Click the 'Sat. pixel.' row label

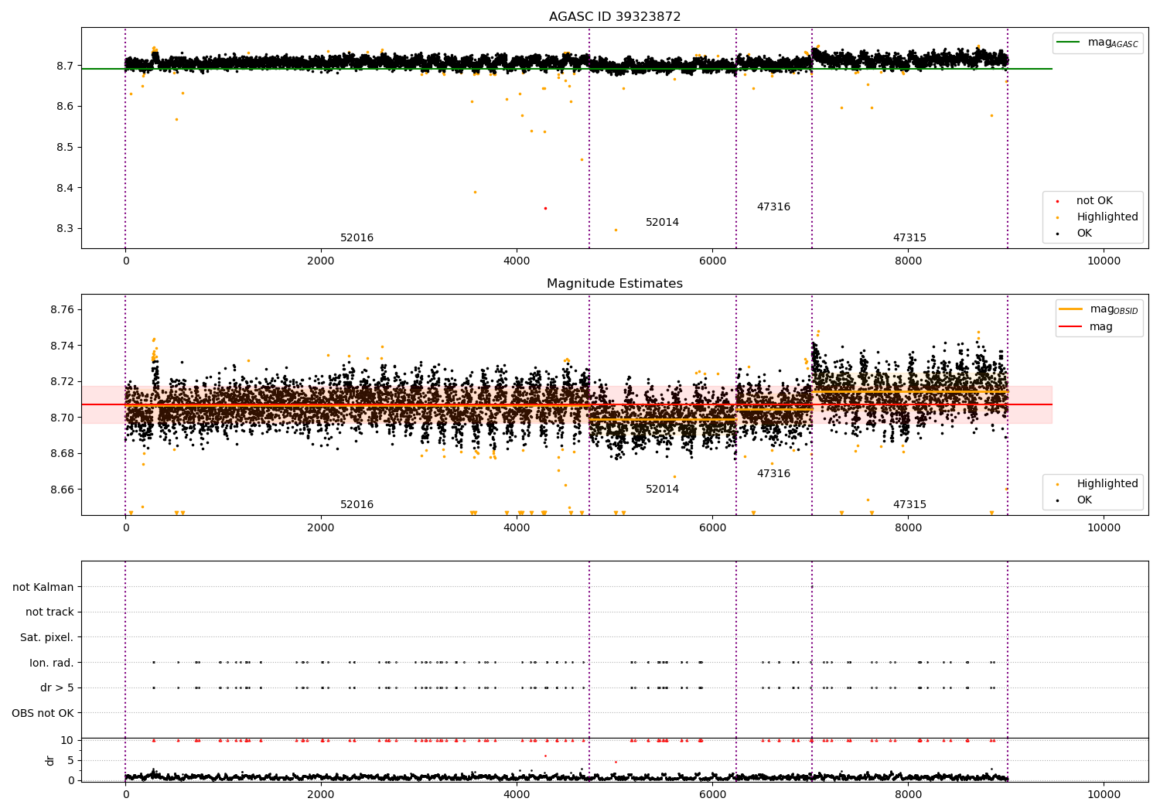tap(46, 638)
